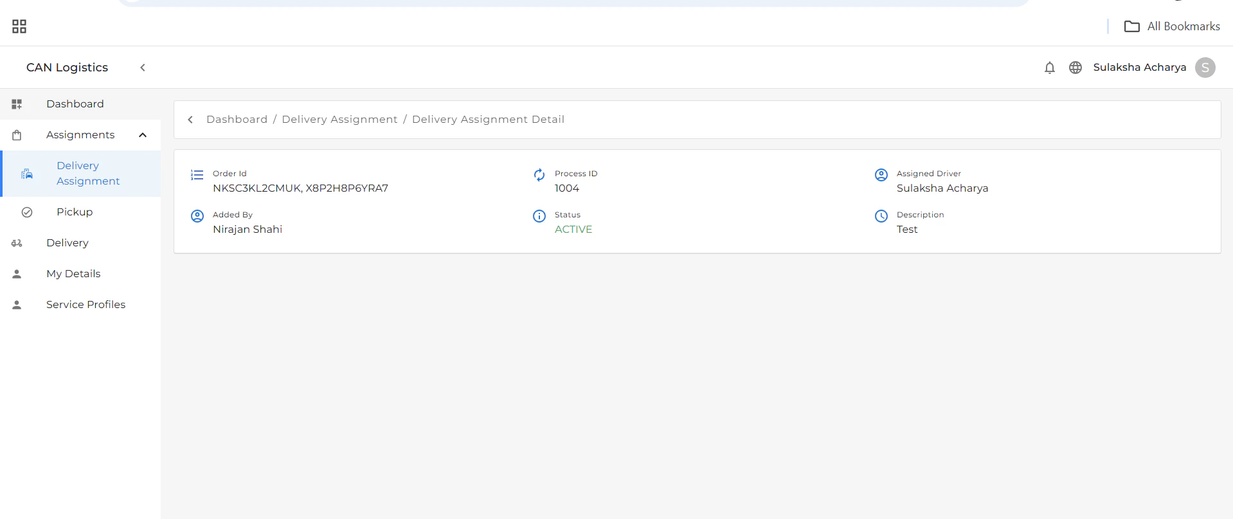Open the Assignments sidebar menu
Screen dimensions: 1233x519
click(x=80, y=135)
